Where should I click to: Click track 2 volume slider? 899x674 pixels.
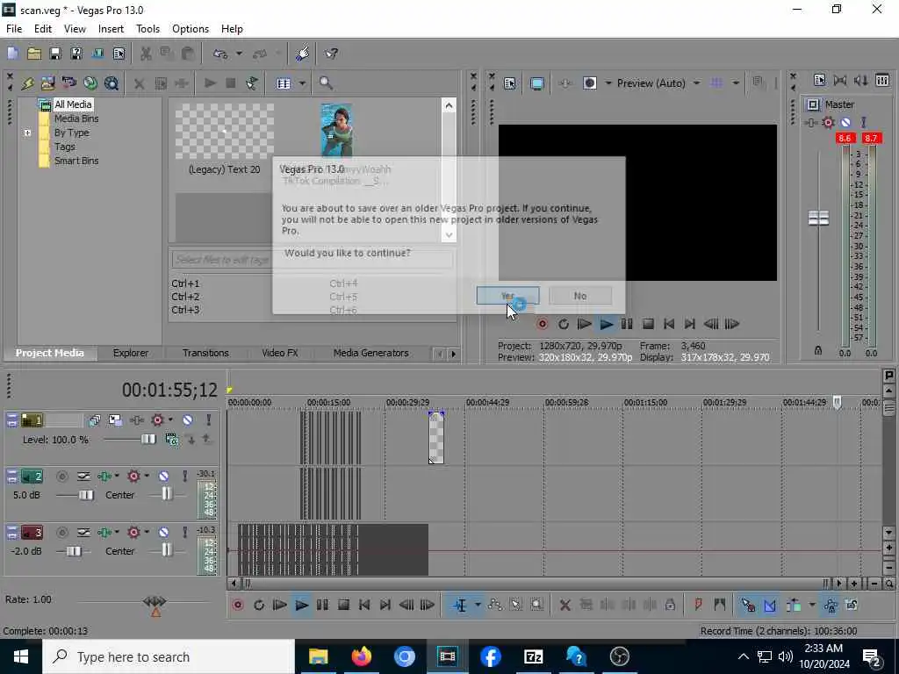(x=86, y=495)
